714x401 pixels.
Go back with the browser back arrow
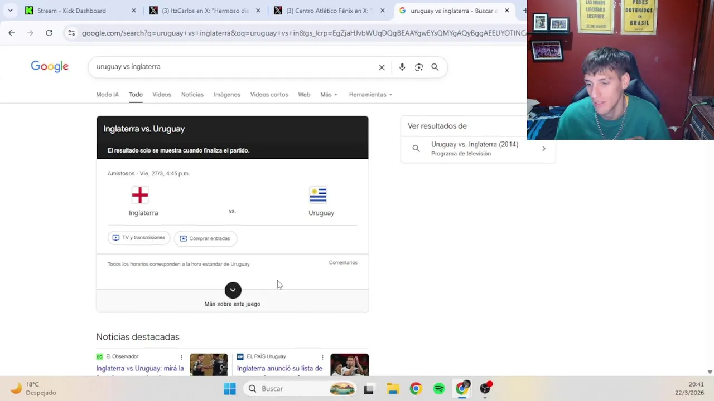[12, 33]
